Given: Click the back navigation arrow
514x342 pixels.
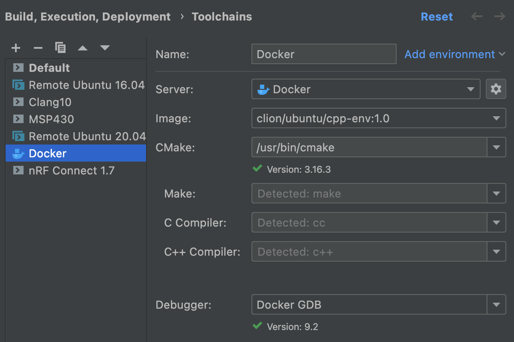Looking at the screenshot, I should click(477, 17).
